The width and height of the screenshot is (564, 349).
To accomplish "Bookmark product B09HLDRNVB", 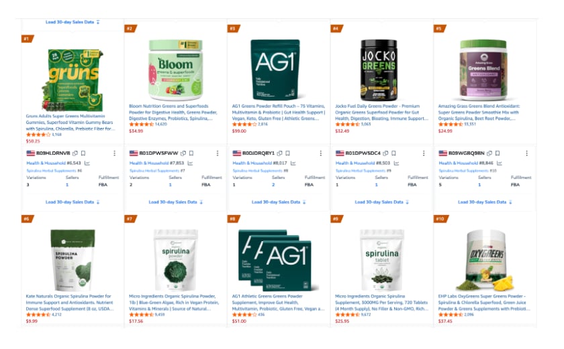I will click(83, 153).
